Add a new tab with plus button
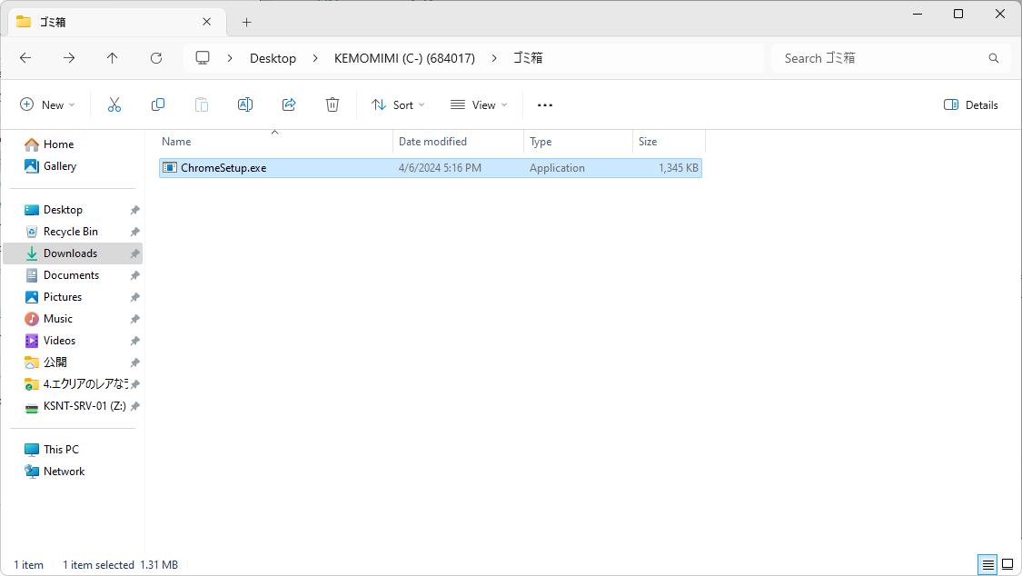This screenshot has height=576, width=1022. (246, 23)
